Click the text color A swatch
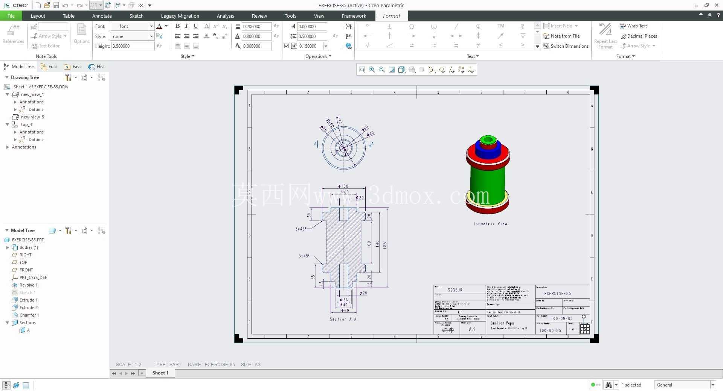 point(159,26)
